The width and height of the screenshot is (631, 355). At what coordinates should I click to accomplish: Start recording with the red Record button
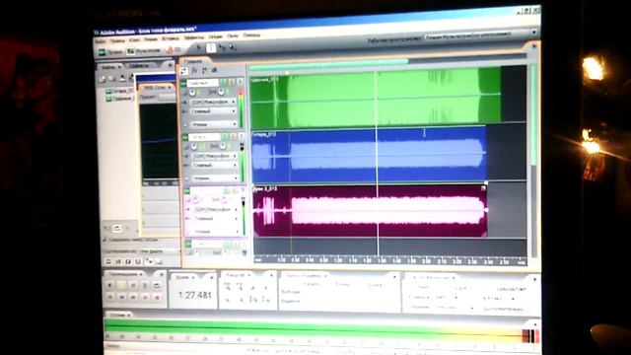point(157,297)
